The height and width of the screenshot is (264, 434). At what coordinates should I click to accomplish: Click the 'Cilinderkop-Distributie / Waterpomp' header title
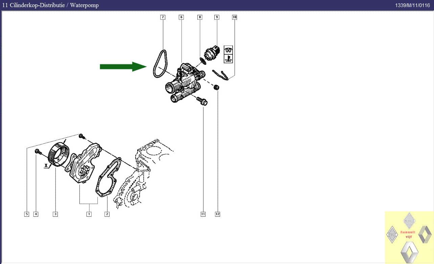pos(50,5)
